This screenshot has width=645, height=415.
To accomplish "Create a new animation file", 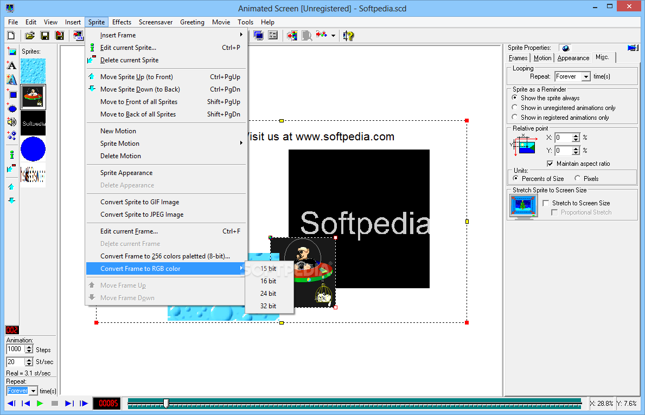I will click(x=11, y=36).
